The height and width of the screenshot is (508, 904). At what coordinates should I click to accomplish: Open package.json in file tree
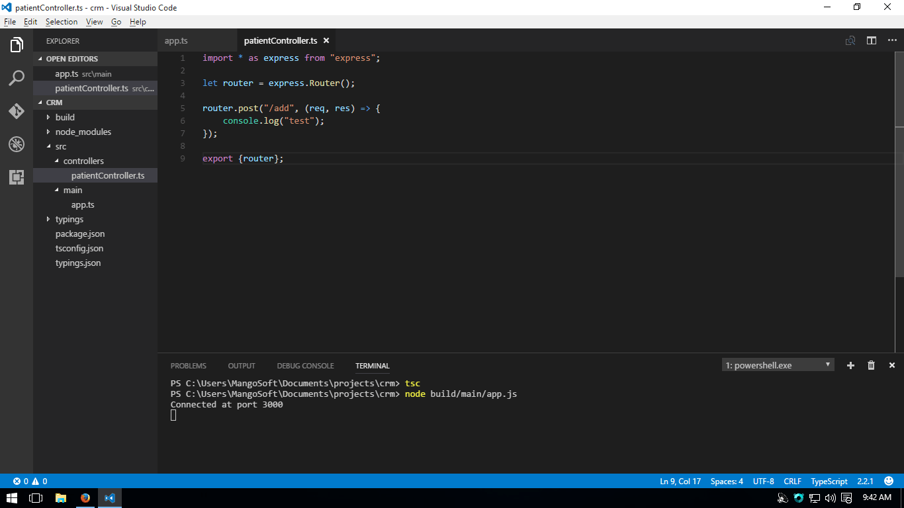[x=95, y=233]
